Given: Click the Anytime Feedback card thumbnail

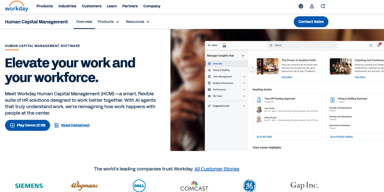Looking at the screenshot, I should tap(267, 66).
